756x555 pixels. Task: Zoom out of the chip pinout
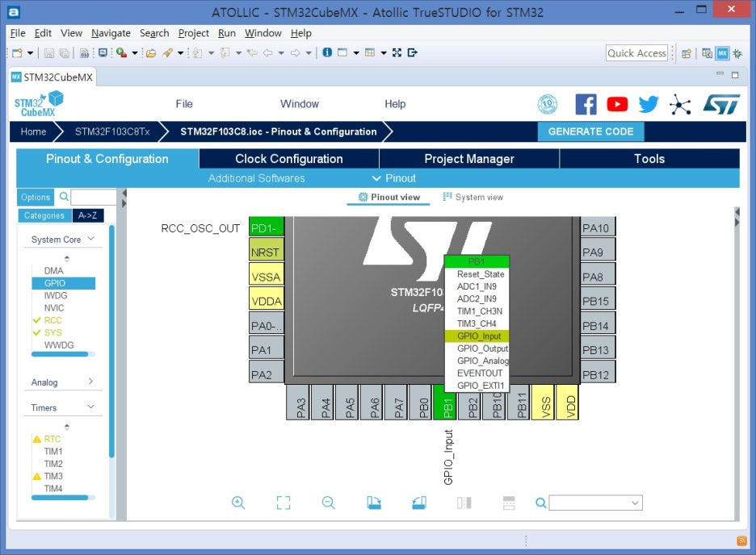pyautogui.click(x=329, y=503)
